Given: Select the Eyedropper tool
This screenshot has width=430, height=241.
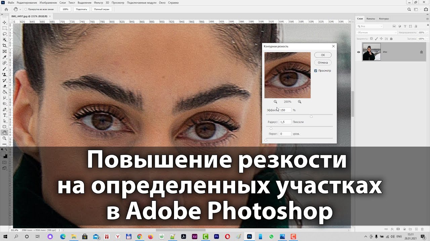Looking at the screenshot, I should pos(4,57).
